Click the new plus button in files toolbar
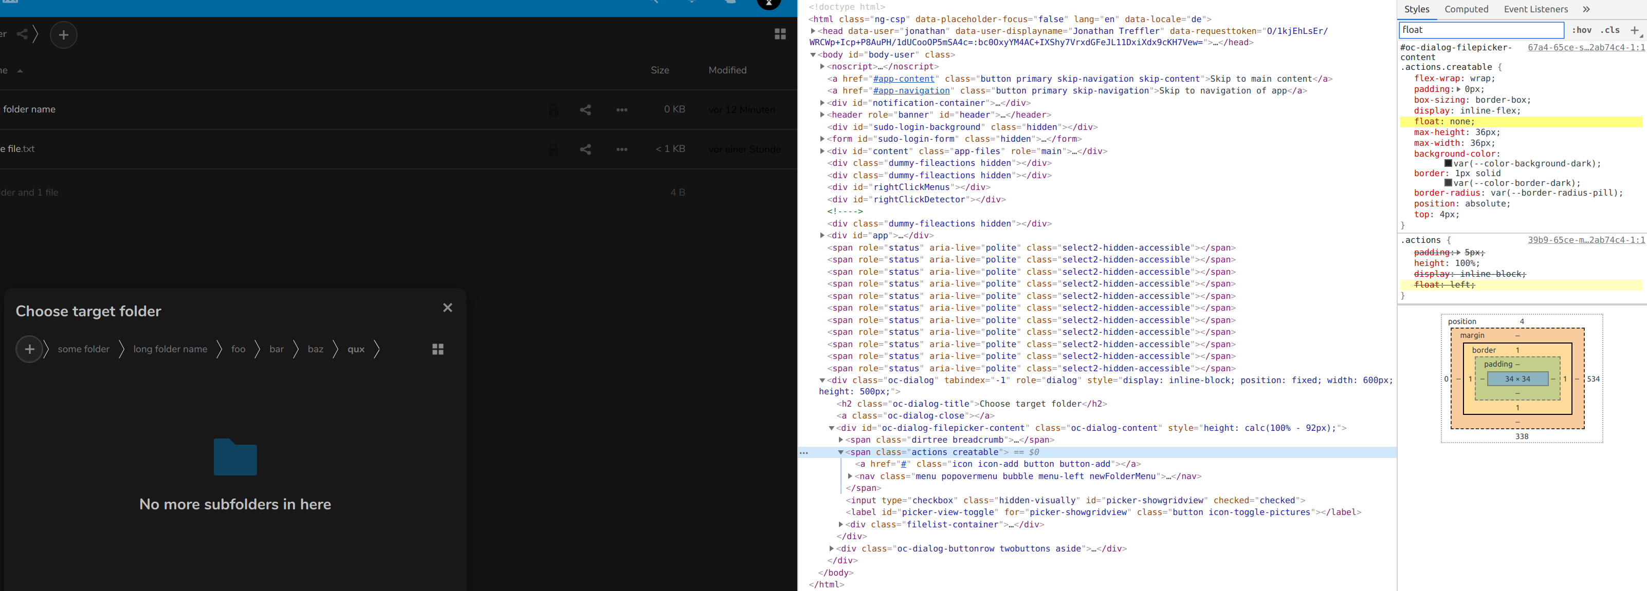 (x=63, y=34)
